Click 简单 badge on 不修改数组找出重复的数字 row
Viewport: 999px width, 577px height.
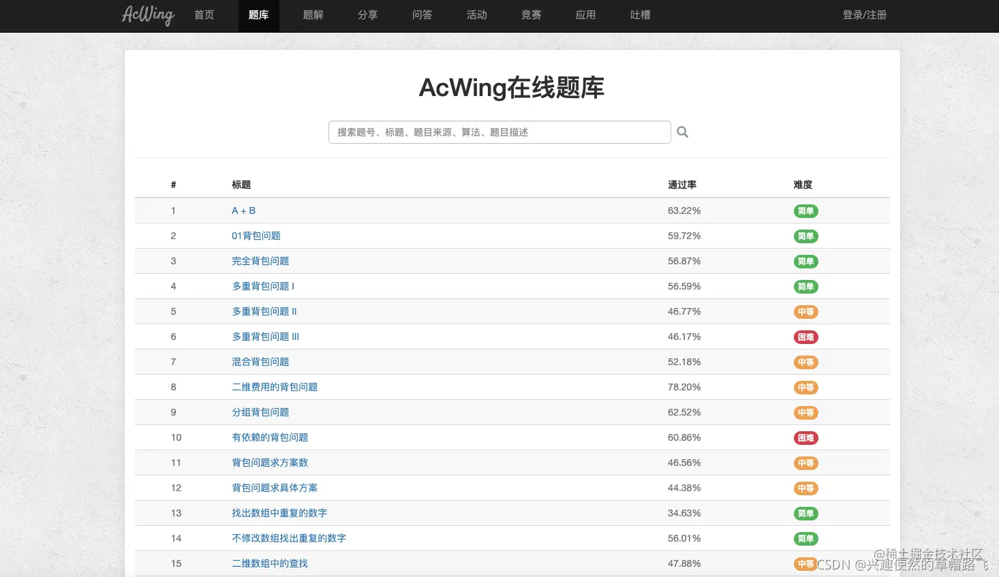[806, 539]
